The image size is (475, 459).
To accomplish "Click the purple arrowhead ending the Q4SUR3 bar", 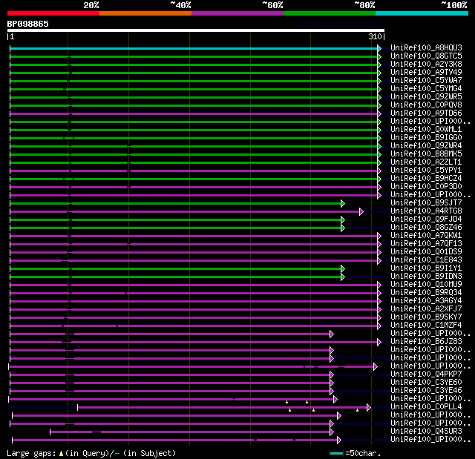I will [332, 432].
